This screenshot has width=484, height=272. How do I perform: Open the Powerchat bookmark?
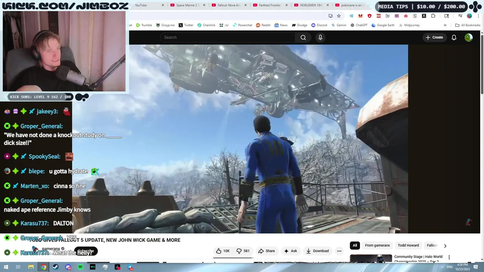pos(242,25)
